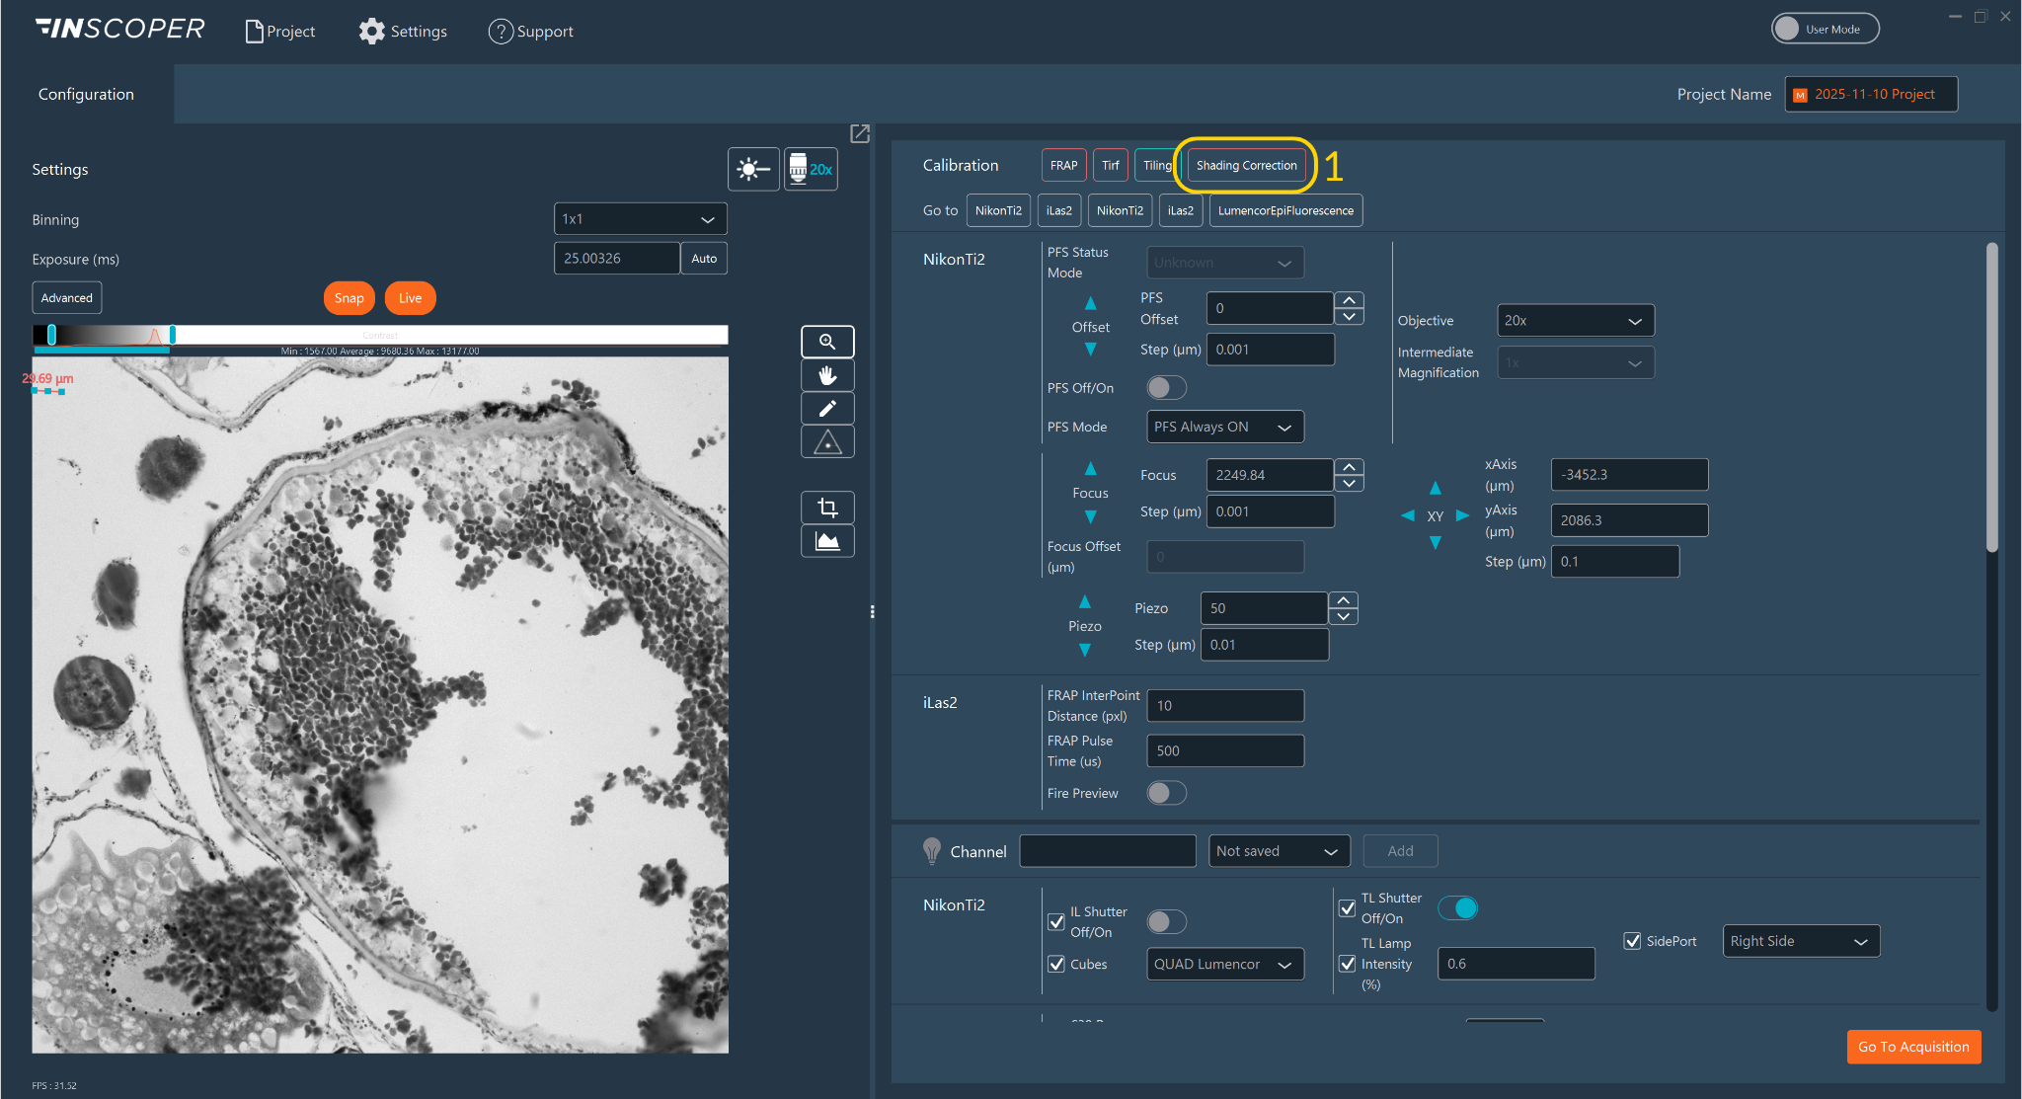Toggle the PFS Off/On switch
2022x1099 pixels.
pyautogui.click(x=1166, y=388)
